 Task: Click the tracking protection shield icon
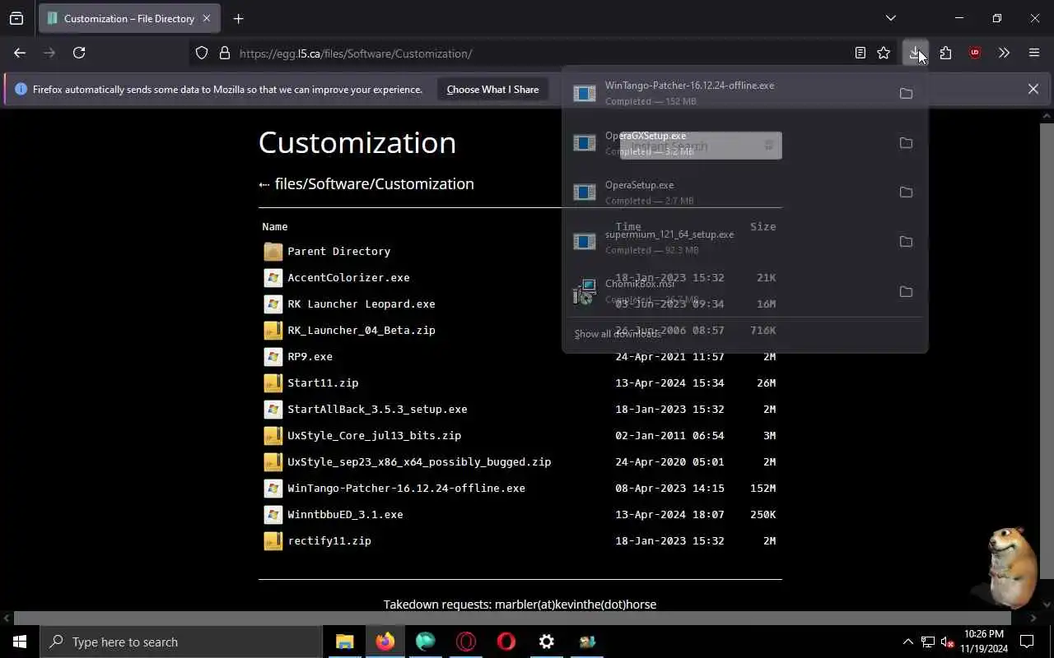coord(202,53)
